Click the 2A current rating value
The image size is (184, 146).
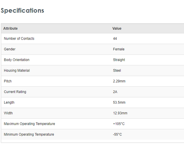115,92
